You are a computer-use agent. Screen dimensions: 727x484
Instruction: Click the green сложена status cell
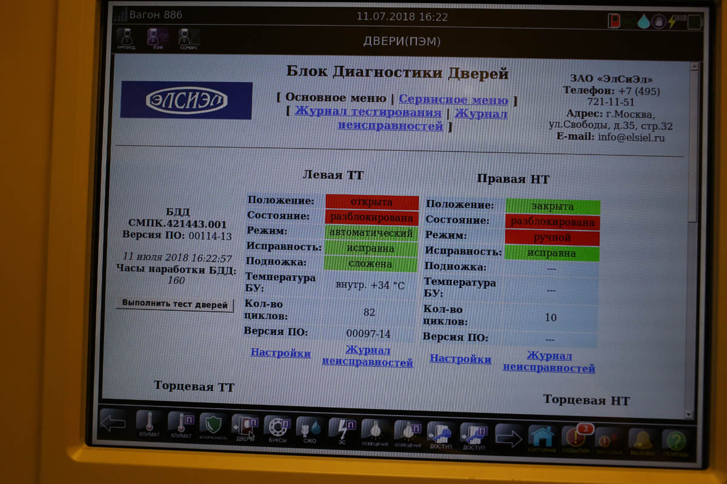pyautogui.click(x=371, y=264)
